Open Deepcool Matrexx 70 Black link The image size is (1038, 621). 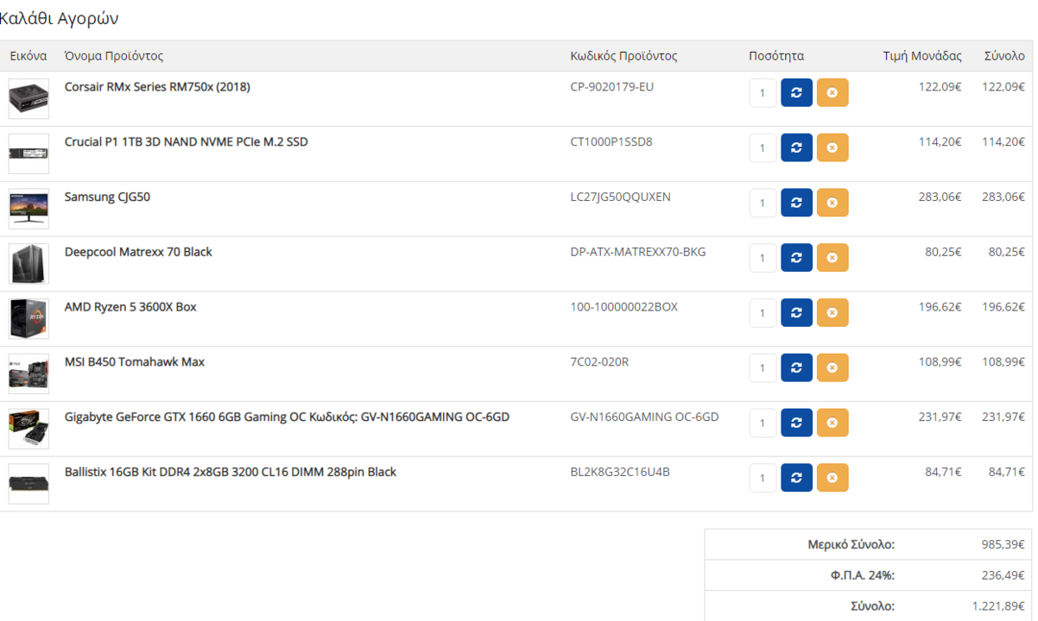pyautogui.click(x=138, y=252)
